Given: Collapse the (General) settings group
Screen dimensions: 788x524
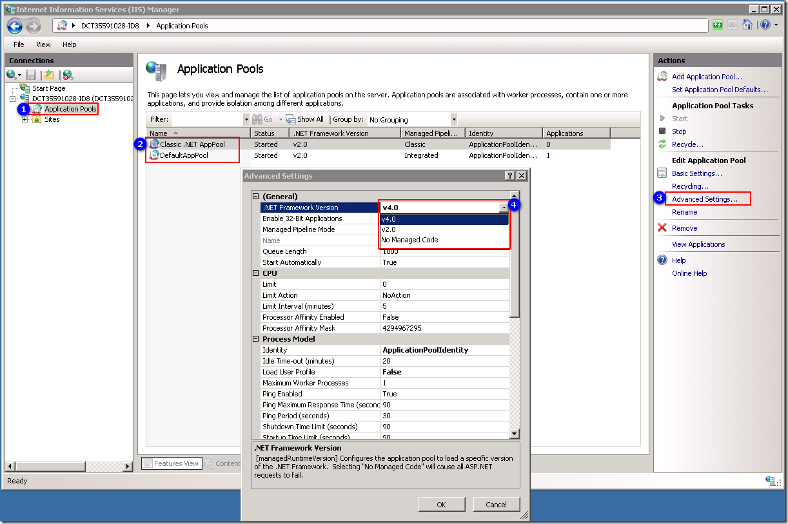Looking at the screenshot, I should click(255, 197).
